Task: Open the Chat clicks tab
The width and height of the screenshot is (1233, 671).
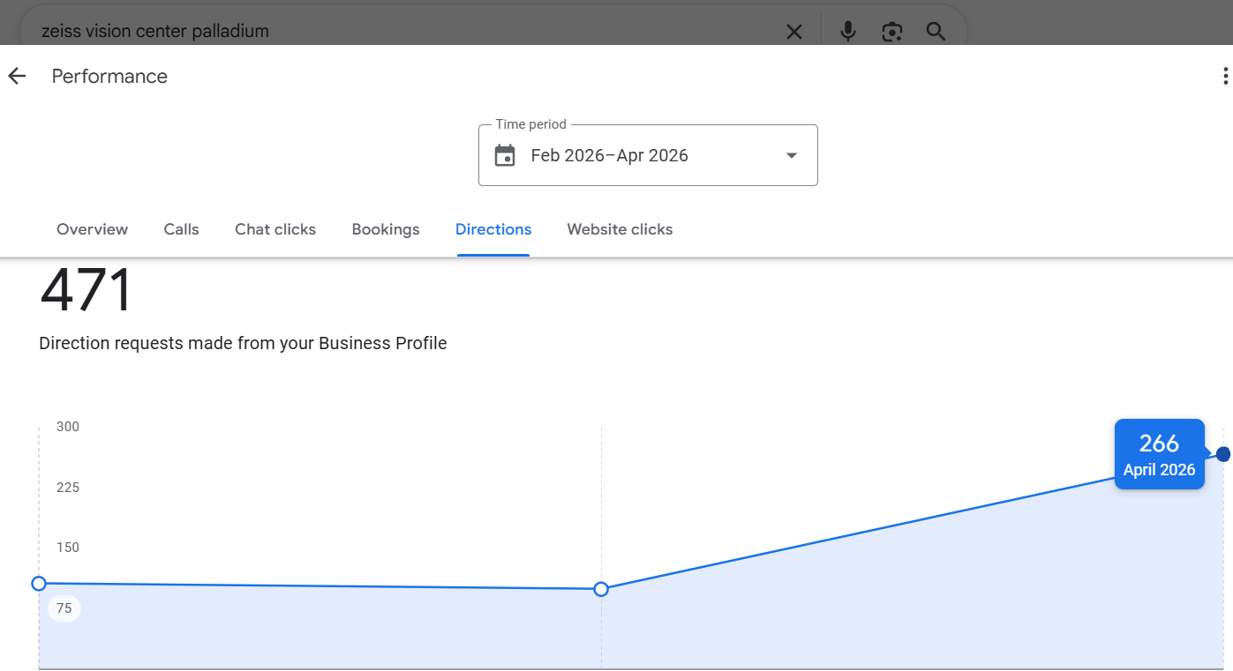Action: 275,229
